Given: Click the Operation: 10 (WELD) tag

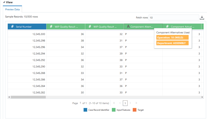Looking at the screenshot, I should point(172,38).
